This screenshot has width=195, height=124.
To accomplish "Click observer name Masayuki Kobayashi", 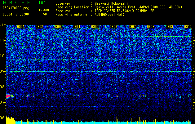I will tap(111, 3).
